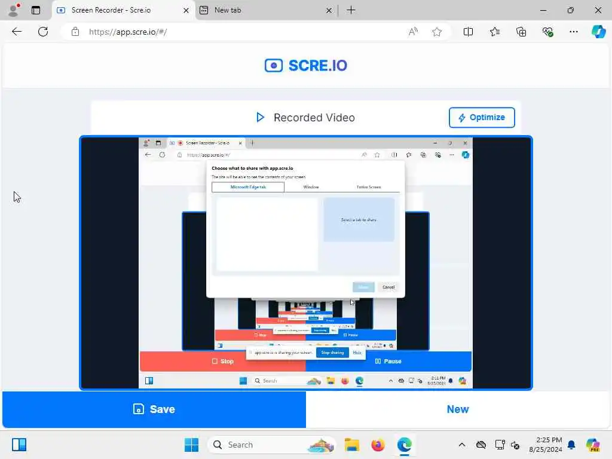
Task: Open a new browser tab with plus
Action: [x=351, y=10]
